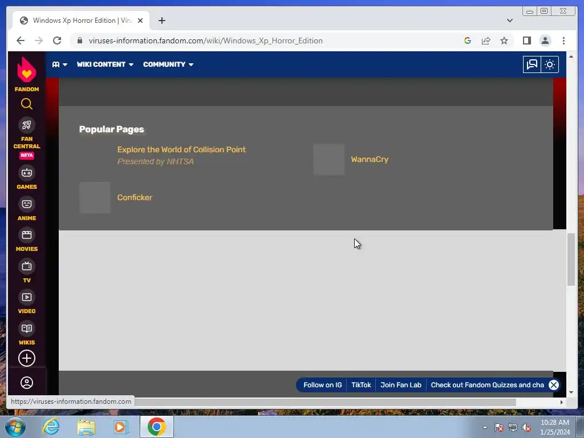The width and height of the screenshot is (584, 438).
Task: Go to the Movies section
Action: click(26, 240)
